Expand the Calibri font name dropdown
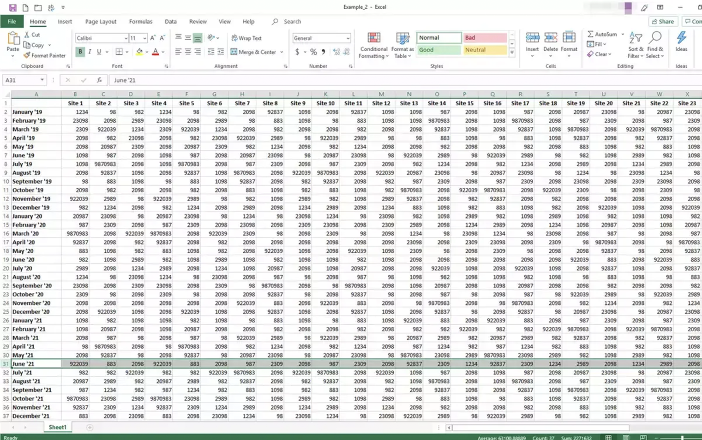702x440 pixels. tap(126, 38)
